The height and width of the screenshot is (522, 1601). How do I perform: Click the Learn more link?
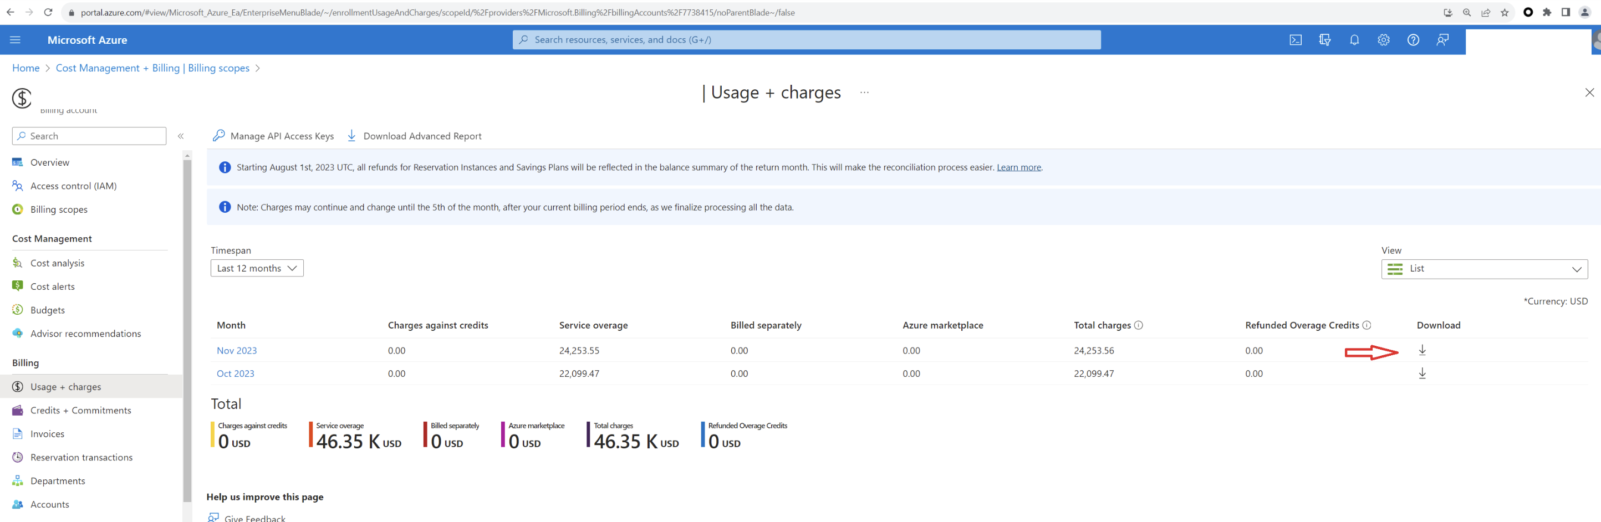click(x=1019, y=167)
